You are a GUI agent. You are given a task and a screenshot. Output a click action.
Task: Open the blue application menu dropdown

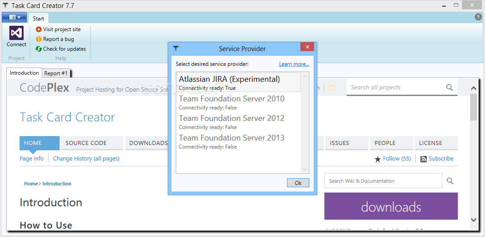tap(14, 18)
